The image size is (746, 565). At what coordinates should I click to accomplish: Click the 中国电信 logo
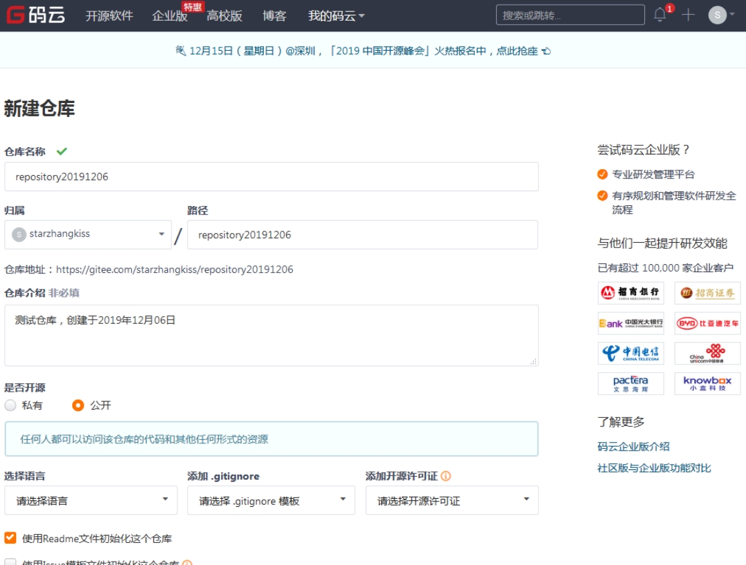coord(631,354)
